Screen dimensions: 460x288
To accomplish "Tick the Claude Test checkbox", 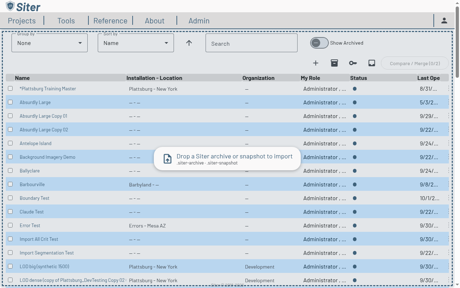I will point(10,211).
